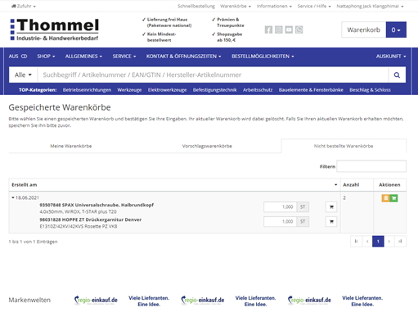Image resolution: width=418 pixels, height=312 pixels.
Task: Click the Warenkorb button
Action: pyautogui.click(x=363, y=29)
